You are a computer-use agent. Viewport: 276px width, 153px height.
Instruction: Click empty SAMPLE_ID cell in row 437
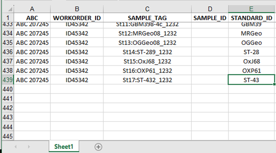click(x=210, y=61)
